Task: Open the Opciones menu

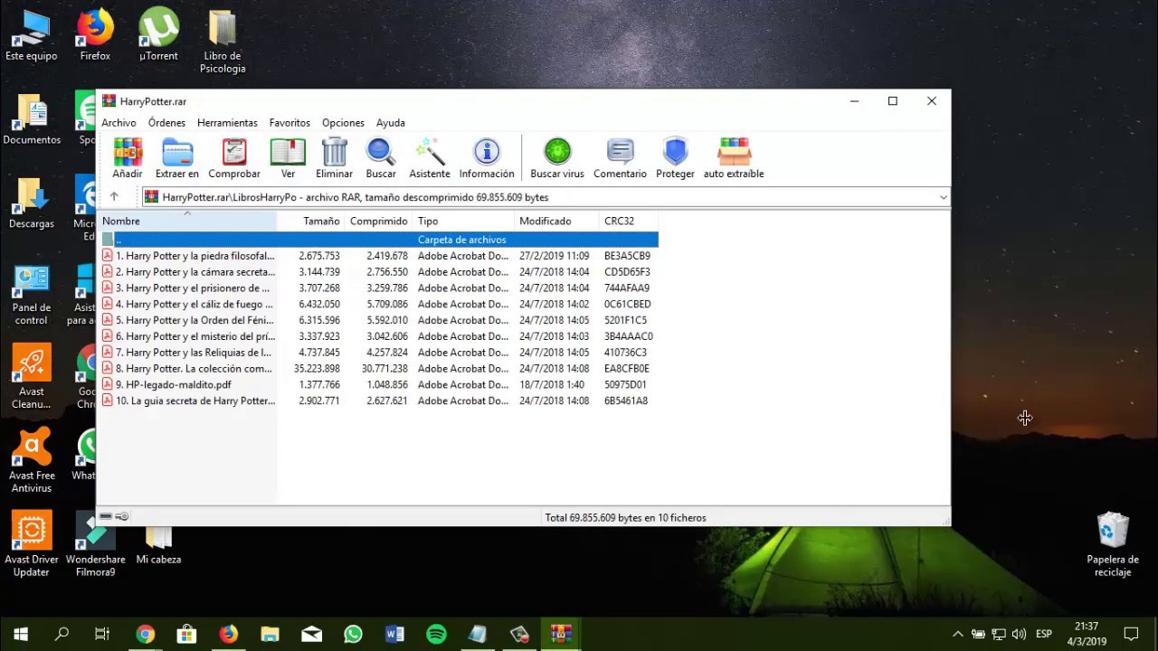Action: click(343, 123)
